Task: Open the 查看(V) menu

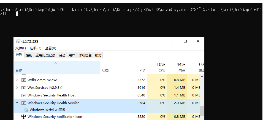Action: click(x=51, y=48)
